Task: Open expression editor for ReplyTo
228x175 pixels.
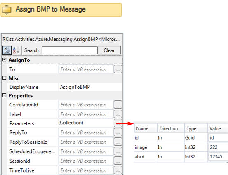Action: pyautogui.click(x=118, y=132)
